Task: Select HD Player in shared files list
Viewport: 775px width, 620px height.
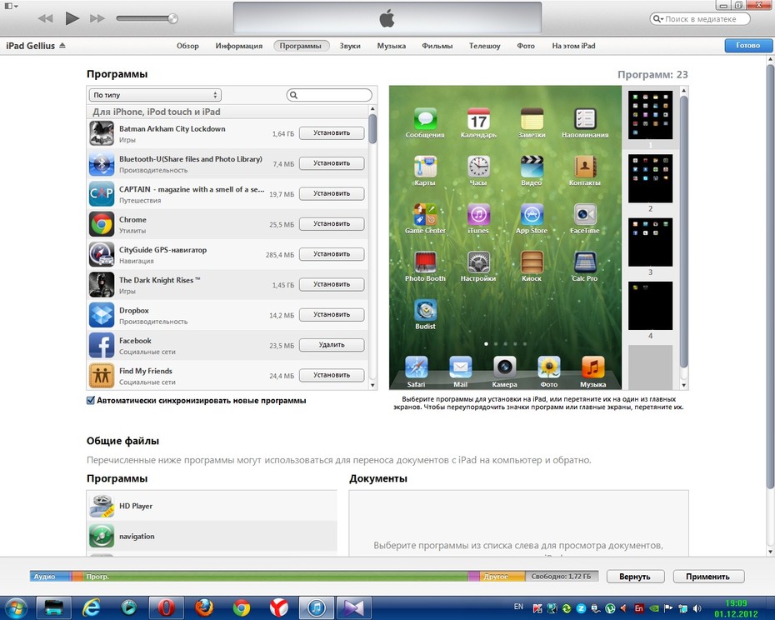Action: (x=212, y=506)
